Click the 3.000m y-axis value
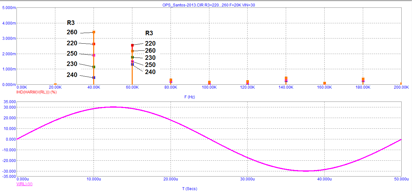412x194 pixels. [x=8, y=38]
